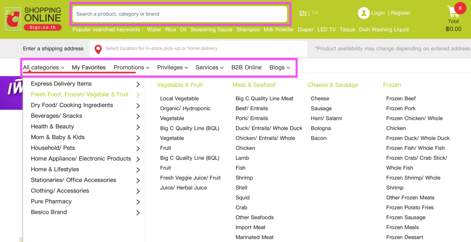
Task: Select Organic/ Hydroponic Vegetable subcategory
Action: pyautogui.click(x=185, y=114)
